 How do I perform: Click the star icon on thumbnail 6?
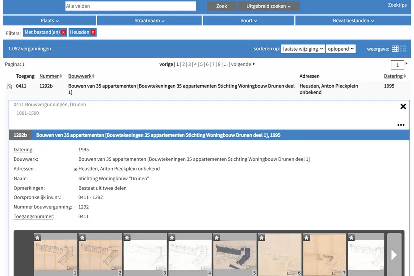[x=261, y=237]
